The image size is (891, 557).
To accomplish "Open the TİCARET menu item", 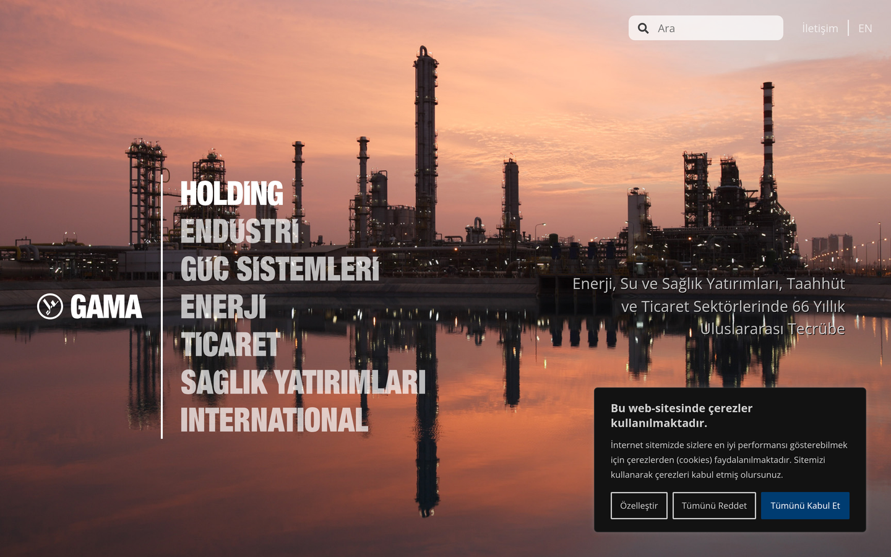I will click(x=230, y=345).
